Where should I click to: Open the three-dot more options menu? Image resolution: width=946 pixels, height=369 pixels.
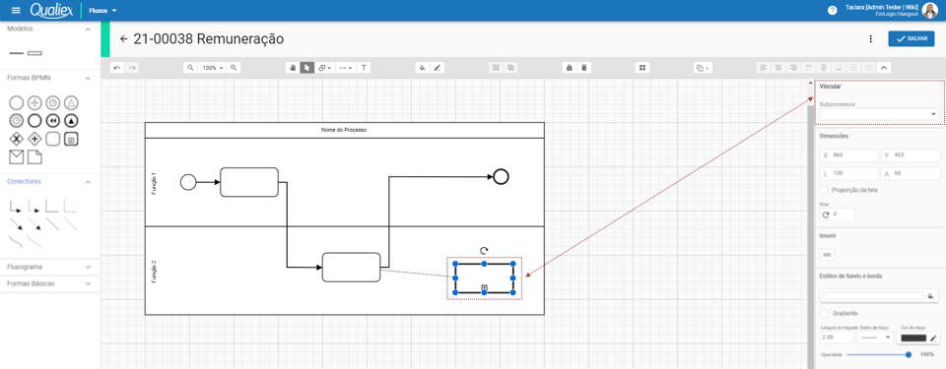tap(870, 39)
